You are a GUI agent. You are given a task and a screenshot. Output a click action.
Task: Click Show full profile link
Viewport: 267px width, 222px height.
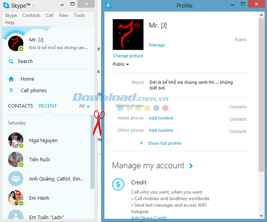point(164,143)
